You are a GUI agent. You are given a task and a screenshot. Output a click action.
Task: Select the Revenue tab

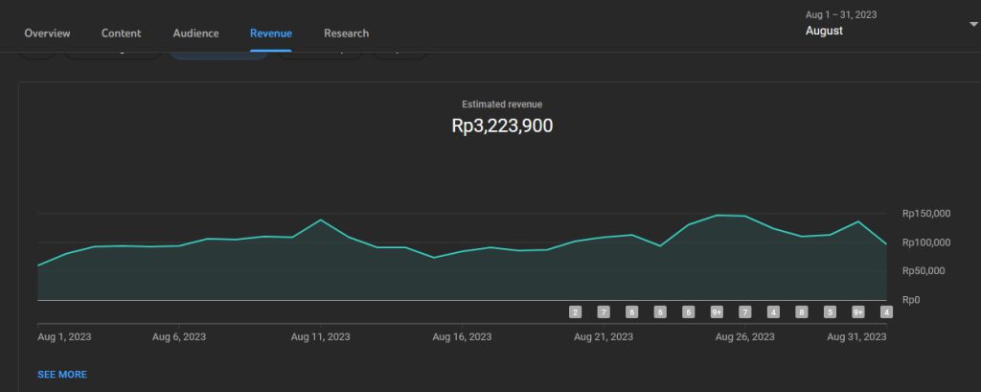tap(271, 34)
